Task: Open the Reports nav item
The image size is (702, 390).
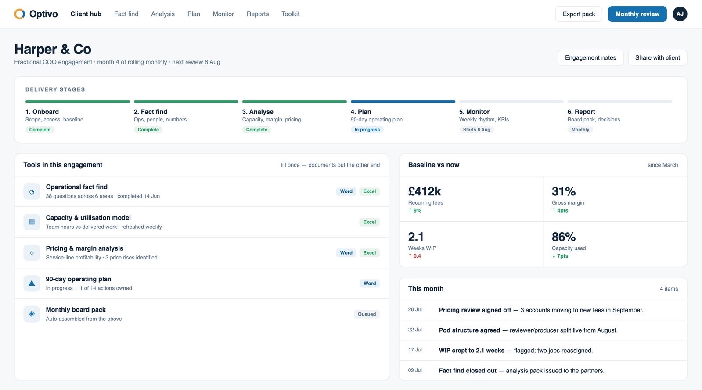Action: tap(258, 14)
